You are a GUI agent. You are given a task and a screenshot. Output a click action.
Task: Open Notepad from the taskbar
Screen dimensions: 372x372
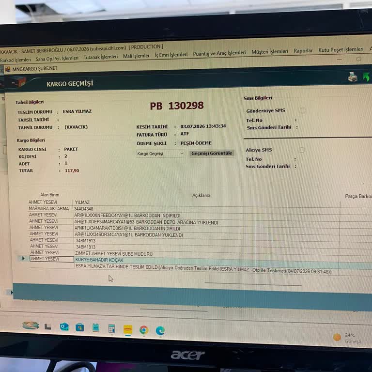tap(95, 328)
